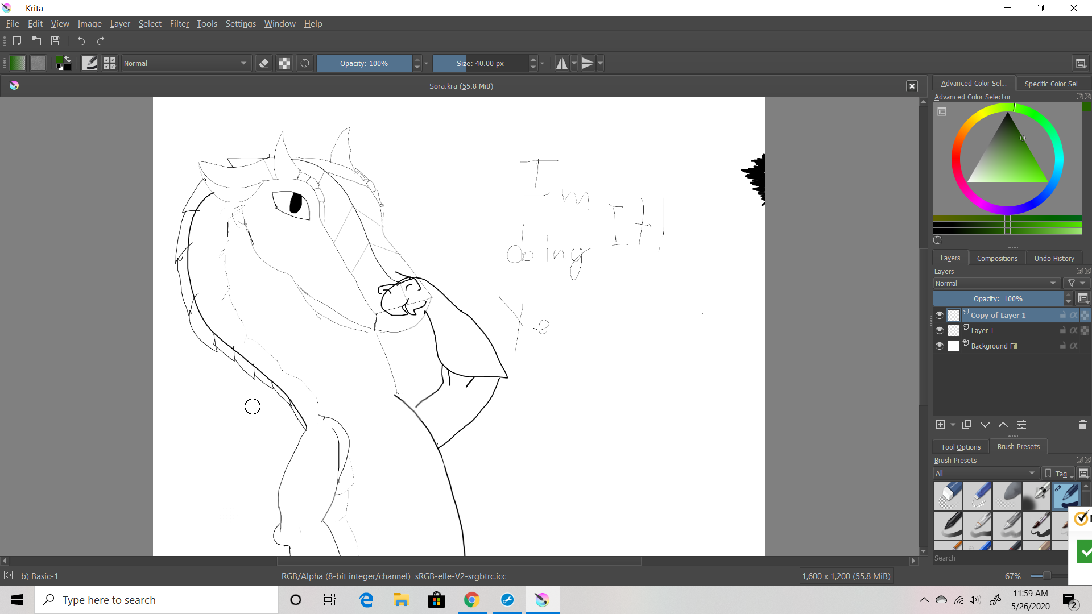Click the brush Opacity 100% slider

click(x=364, y=63)
